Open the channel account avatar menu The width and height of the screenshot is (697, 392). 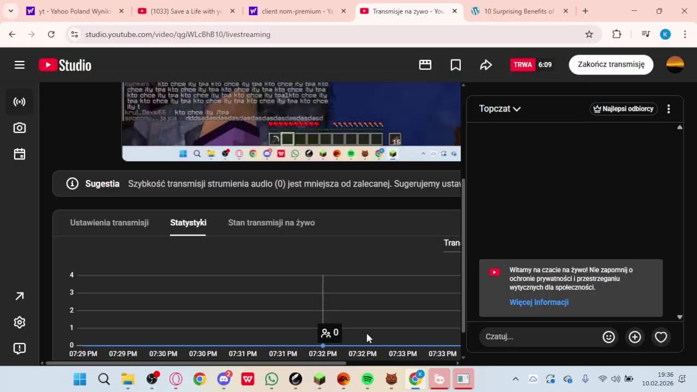click(x=675, y=64)
